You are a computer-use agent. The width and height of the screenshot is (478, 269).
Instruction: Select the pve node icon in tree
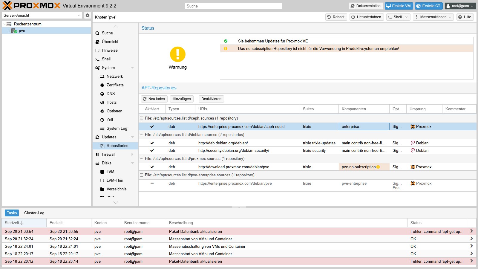14,31
